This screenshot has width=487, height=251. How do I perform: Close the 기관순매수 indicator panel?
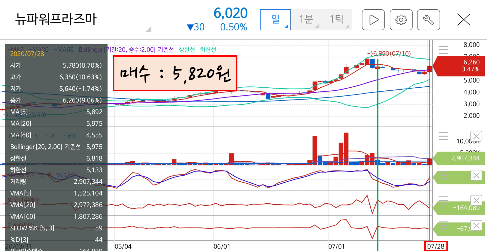tap(476, 225)
